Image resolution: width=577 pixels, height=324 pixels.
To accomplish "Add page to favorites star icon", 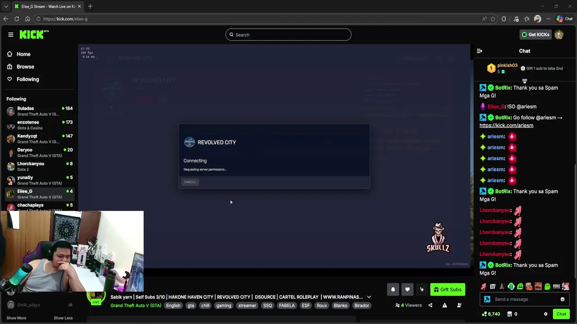I will coord(493,19).
